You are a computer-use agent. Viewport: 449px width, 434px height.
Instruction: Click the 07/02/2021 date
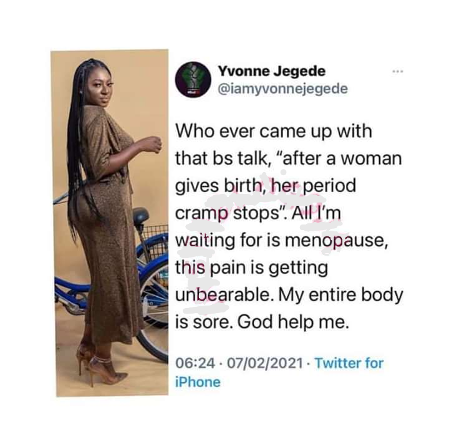click(265, 363)
